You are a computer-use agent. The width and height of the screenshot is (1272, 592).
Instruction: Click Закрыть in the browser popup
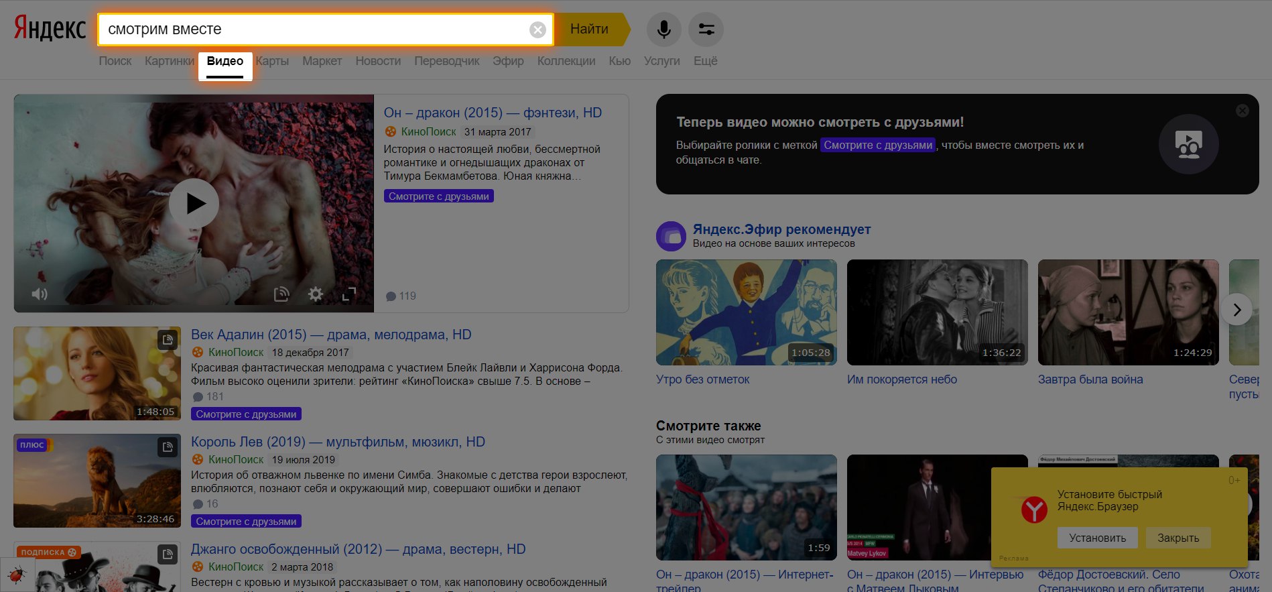click(1178, 538)
